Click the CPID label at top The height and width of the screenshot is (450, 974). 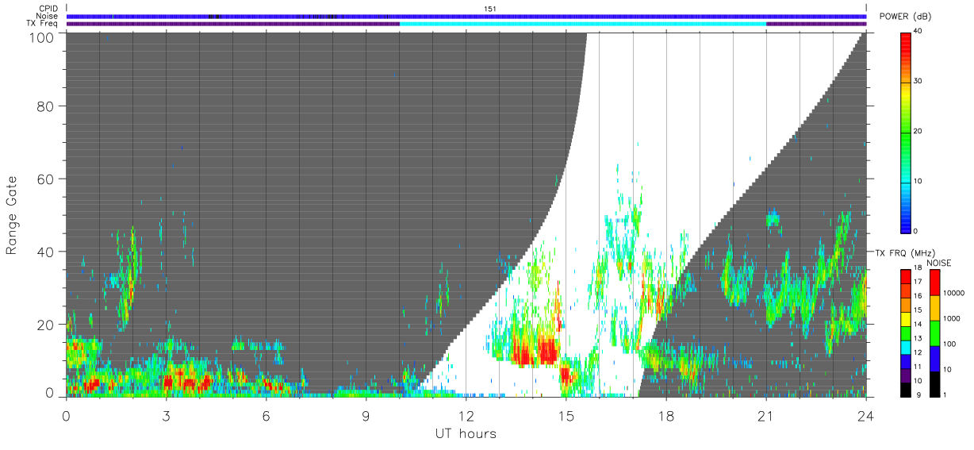click(48, 9)
